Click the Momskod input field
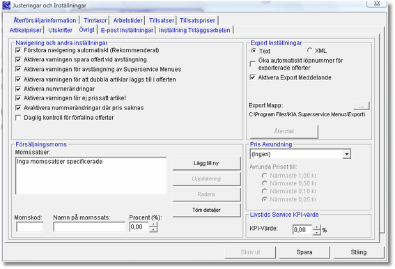 pyautogui.click(x=29, y=227)
